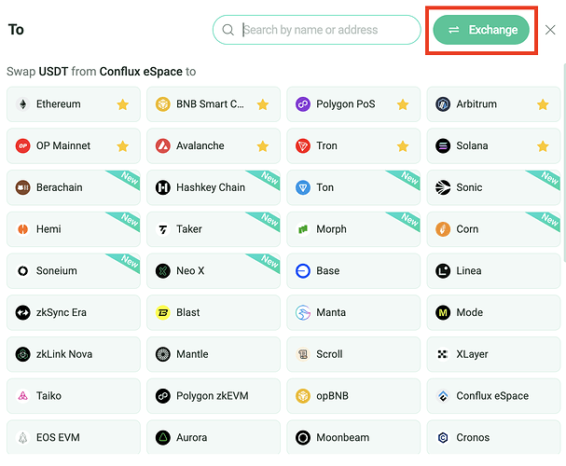Click the Linea logo icon
This screenshot has width=566, height=466.
click(443, 271)
